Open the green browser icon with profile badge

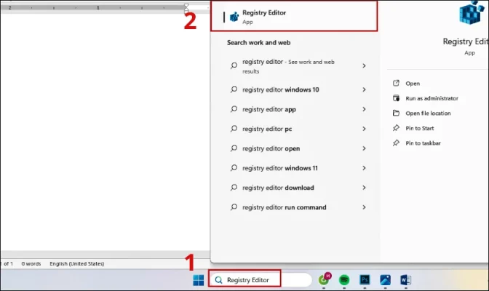coord(325,279)
